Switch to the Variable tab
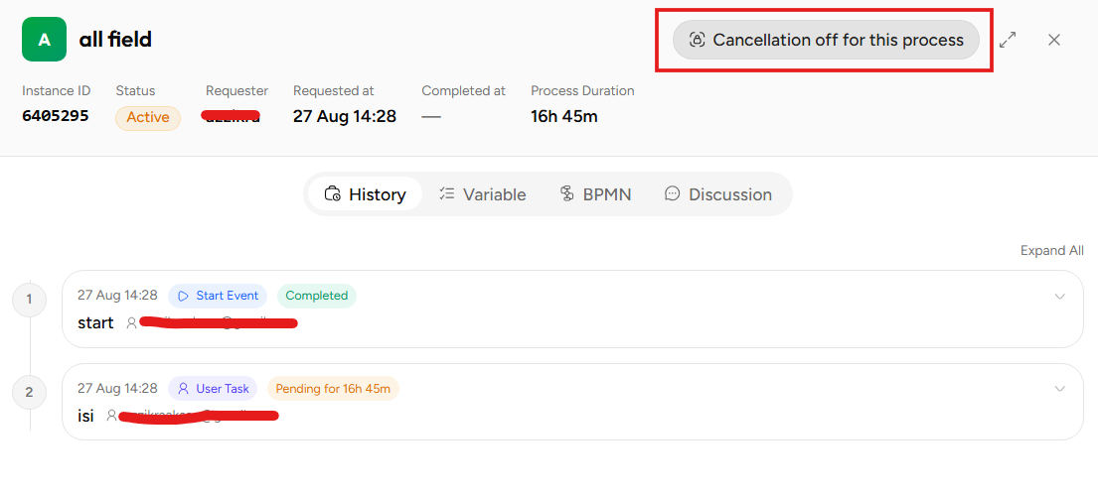The height and width of the screenshot is (497, 1098). pyautogui.click(x=483, y=194)
